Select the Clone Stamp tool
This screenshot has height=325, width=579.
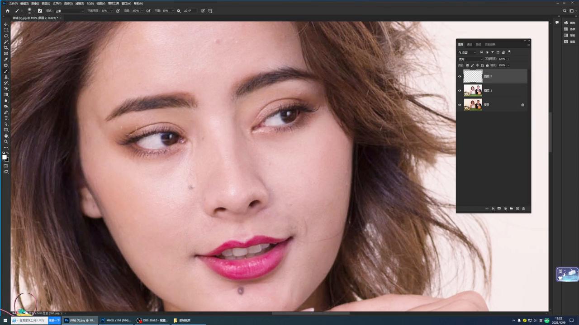tap(6, 77)
